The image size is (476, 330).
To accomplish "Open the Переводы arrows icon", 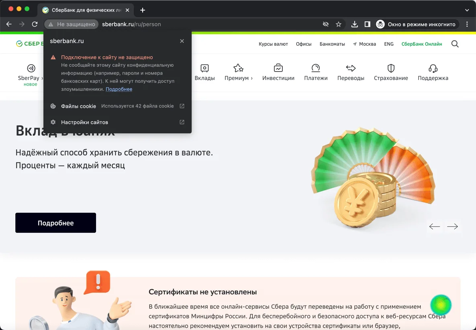I will point(351,68).
